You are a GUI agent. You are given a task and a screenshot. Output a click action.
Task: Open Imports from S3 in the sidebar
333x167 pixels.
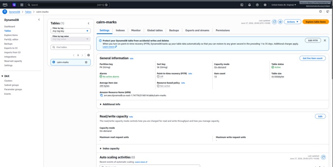(x=12, y=52)
